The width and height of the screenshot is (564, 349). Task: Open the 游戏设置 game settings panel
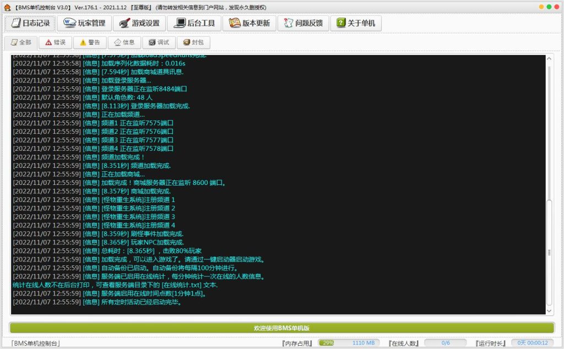(x=143, y=23)
